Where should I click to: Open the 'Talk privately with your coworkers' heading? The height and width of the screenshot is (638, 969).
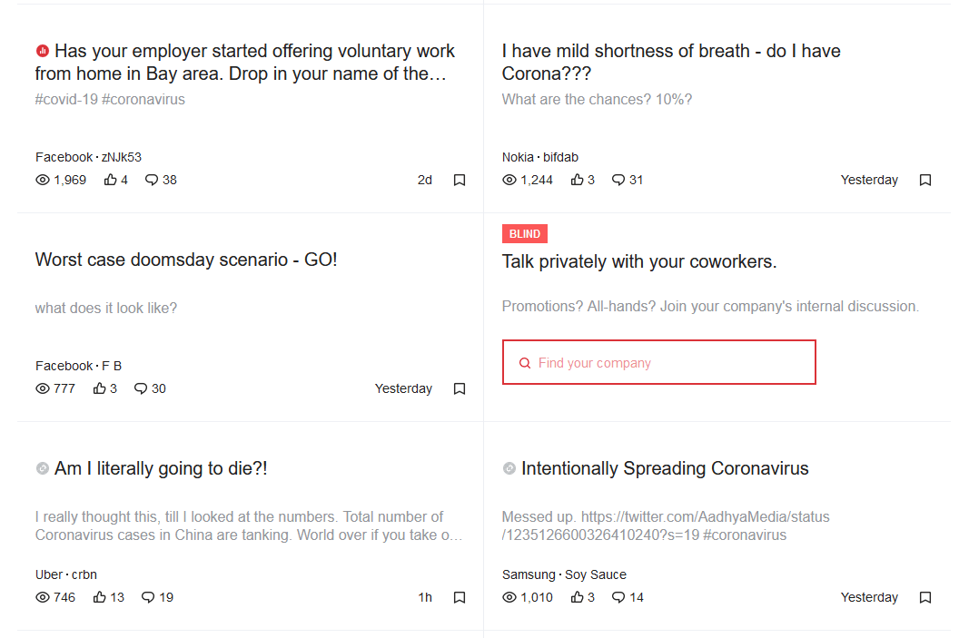click(639, 261)
